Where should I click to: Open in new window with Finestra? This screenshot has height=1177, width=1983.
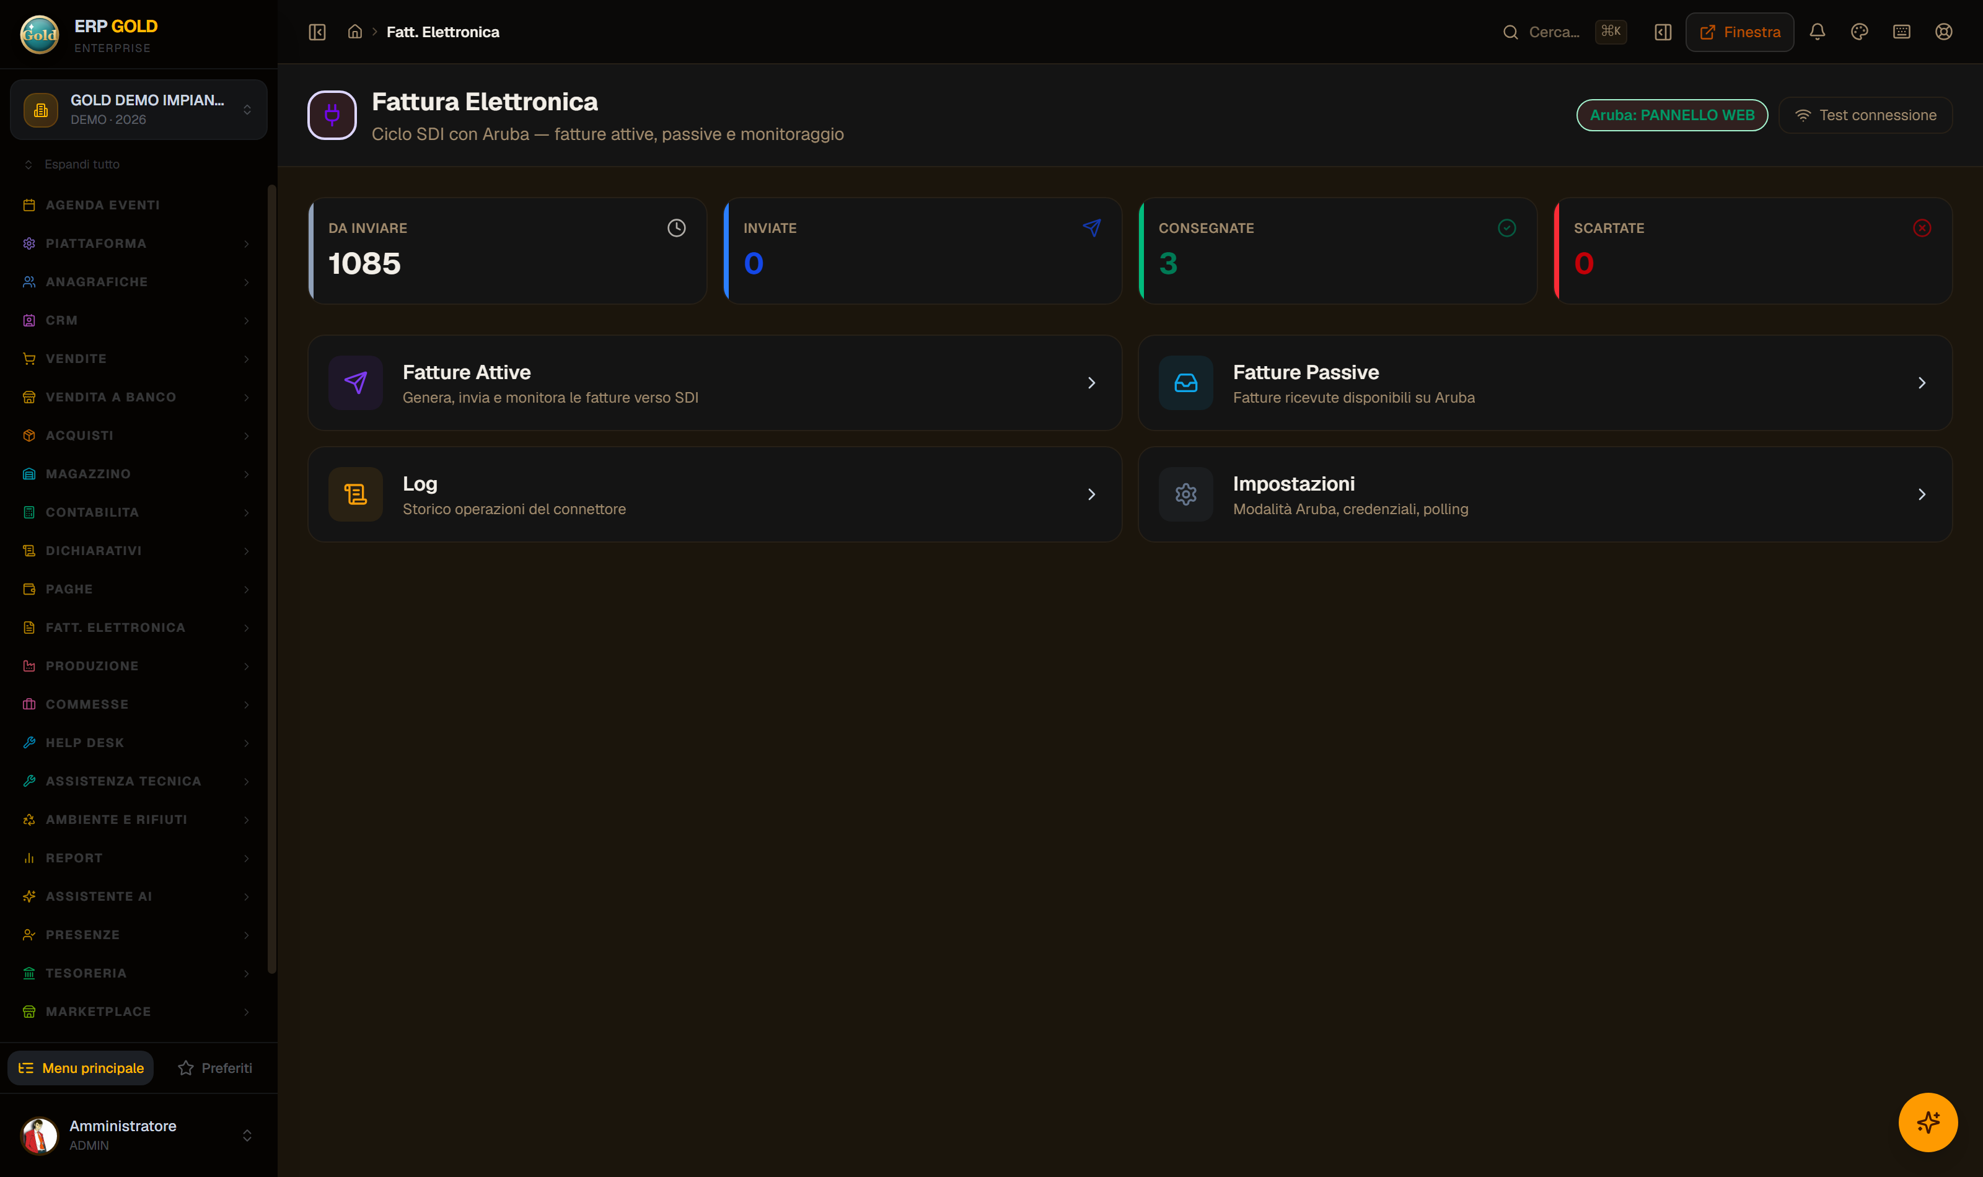(1739, 32)
